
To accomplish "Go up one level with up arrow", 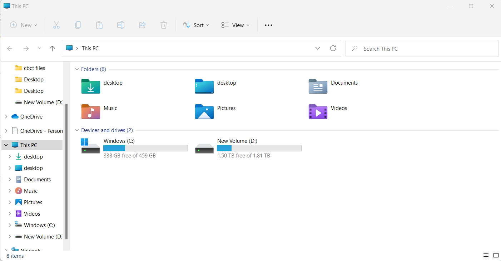I will (53, 49).
